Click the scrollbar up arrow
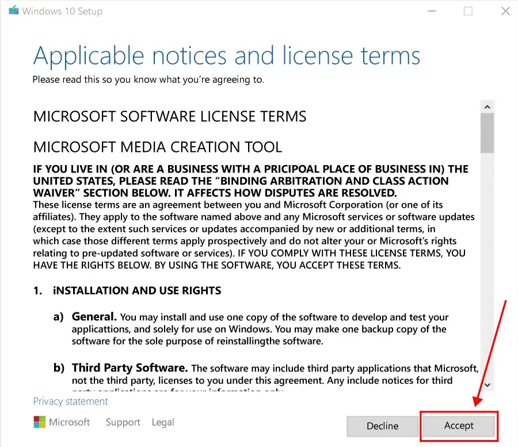 487,107
